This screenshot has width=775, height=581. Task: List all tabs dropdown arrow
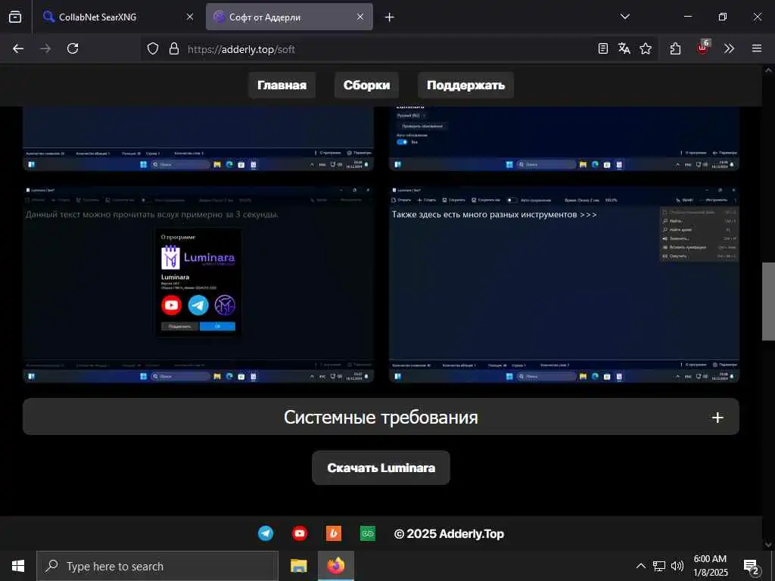[x=625, y=17]
